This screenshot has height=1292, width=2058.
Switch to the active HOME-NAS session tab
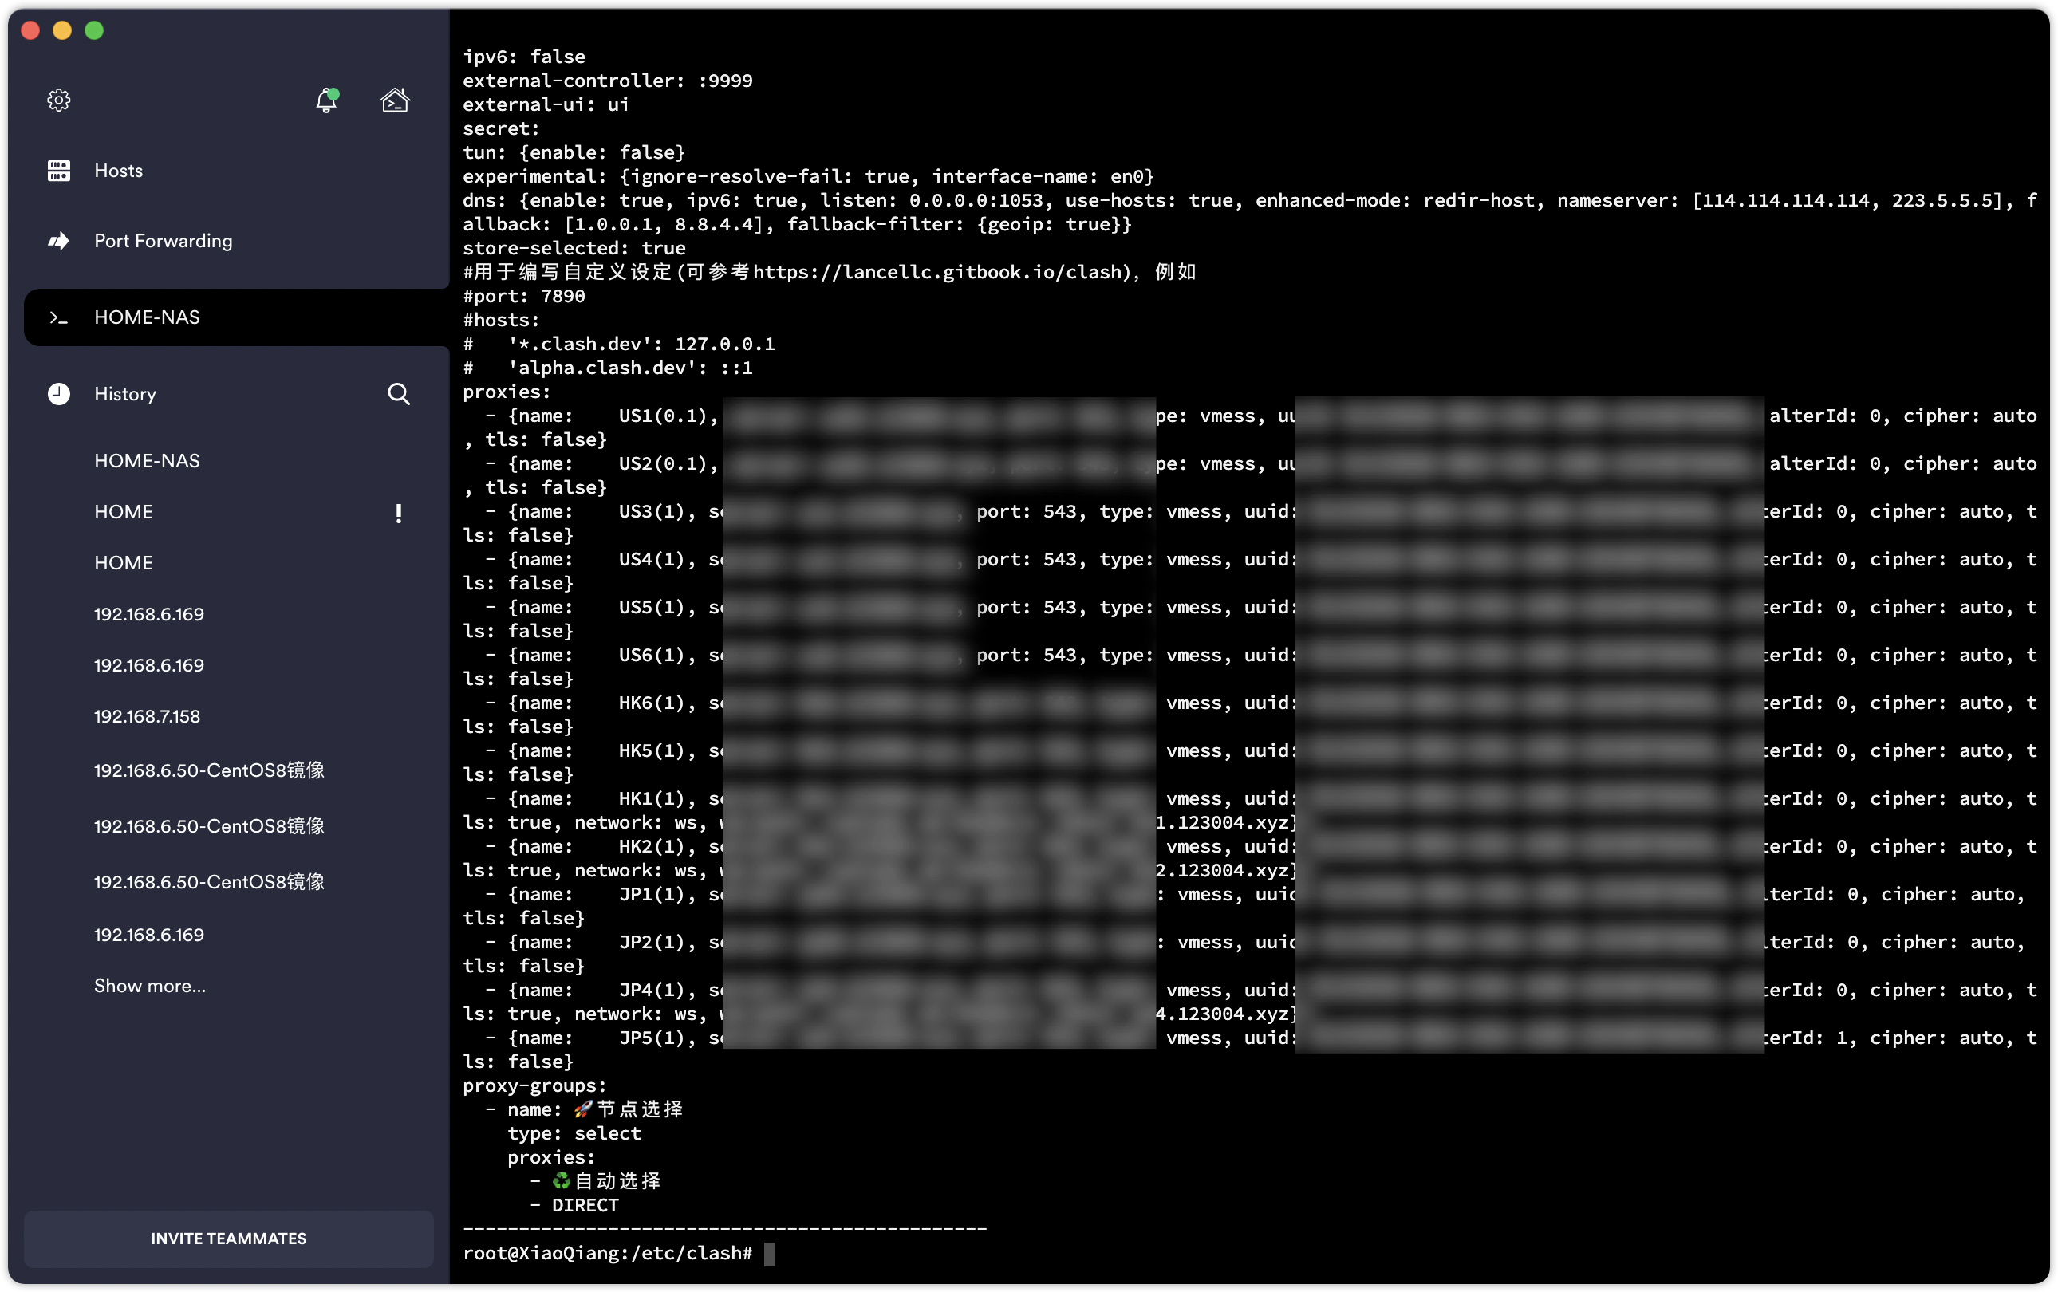tap(146, 317)
